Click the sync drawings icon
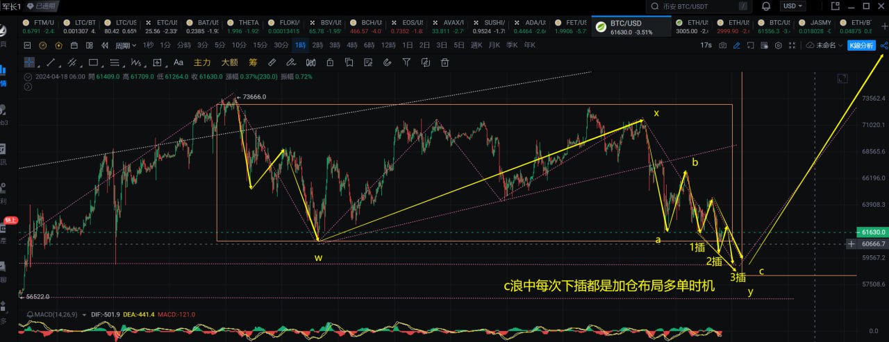This screenshot has width=889, height=342. click(x=425, y=62)
